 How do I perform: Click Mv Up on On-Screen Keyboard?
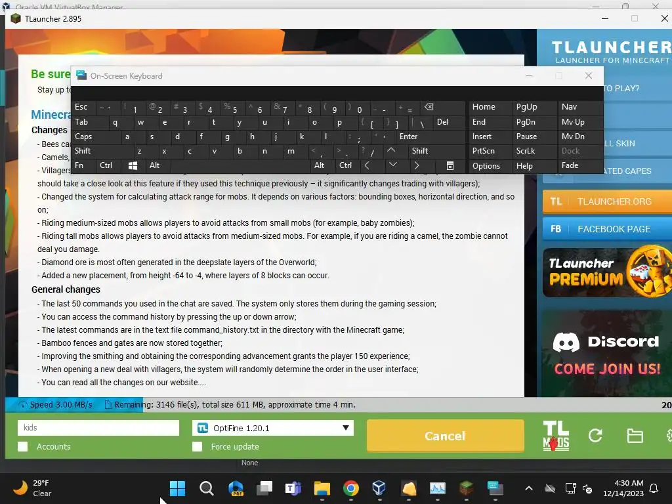[x=580, y=122]
